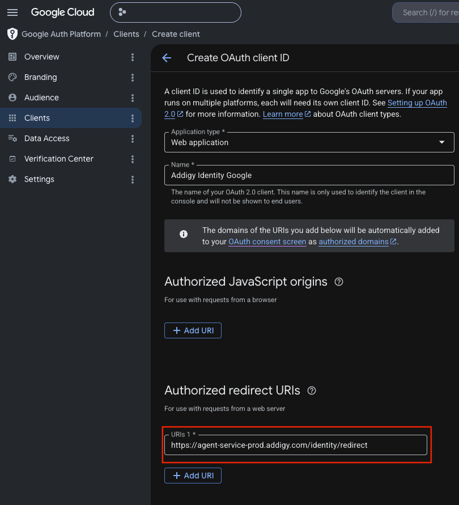The image size is (459, 505).
Task: Click help icon beside Authorized redirect URIs
Action: click(312, 391)
